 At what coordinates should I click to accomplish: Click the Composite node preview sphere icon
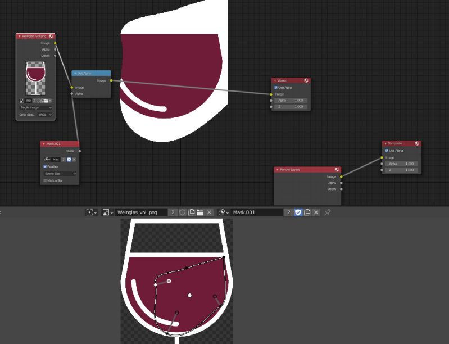[417, 143]
